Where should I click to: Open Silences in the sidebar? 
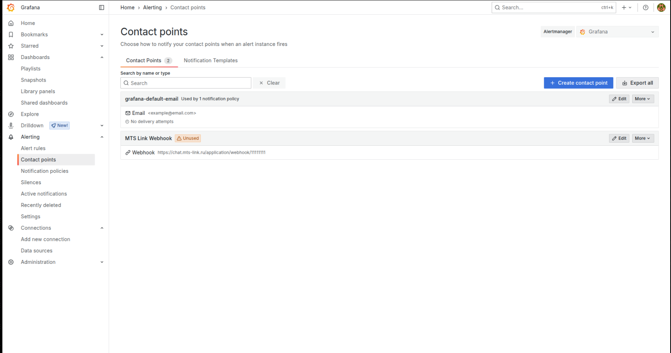[x=31, y=182]
